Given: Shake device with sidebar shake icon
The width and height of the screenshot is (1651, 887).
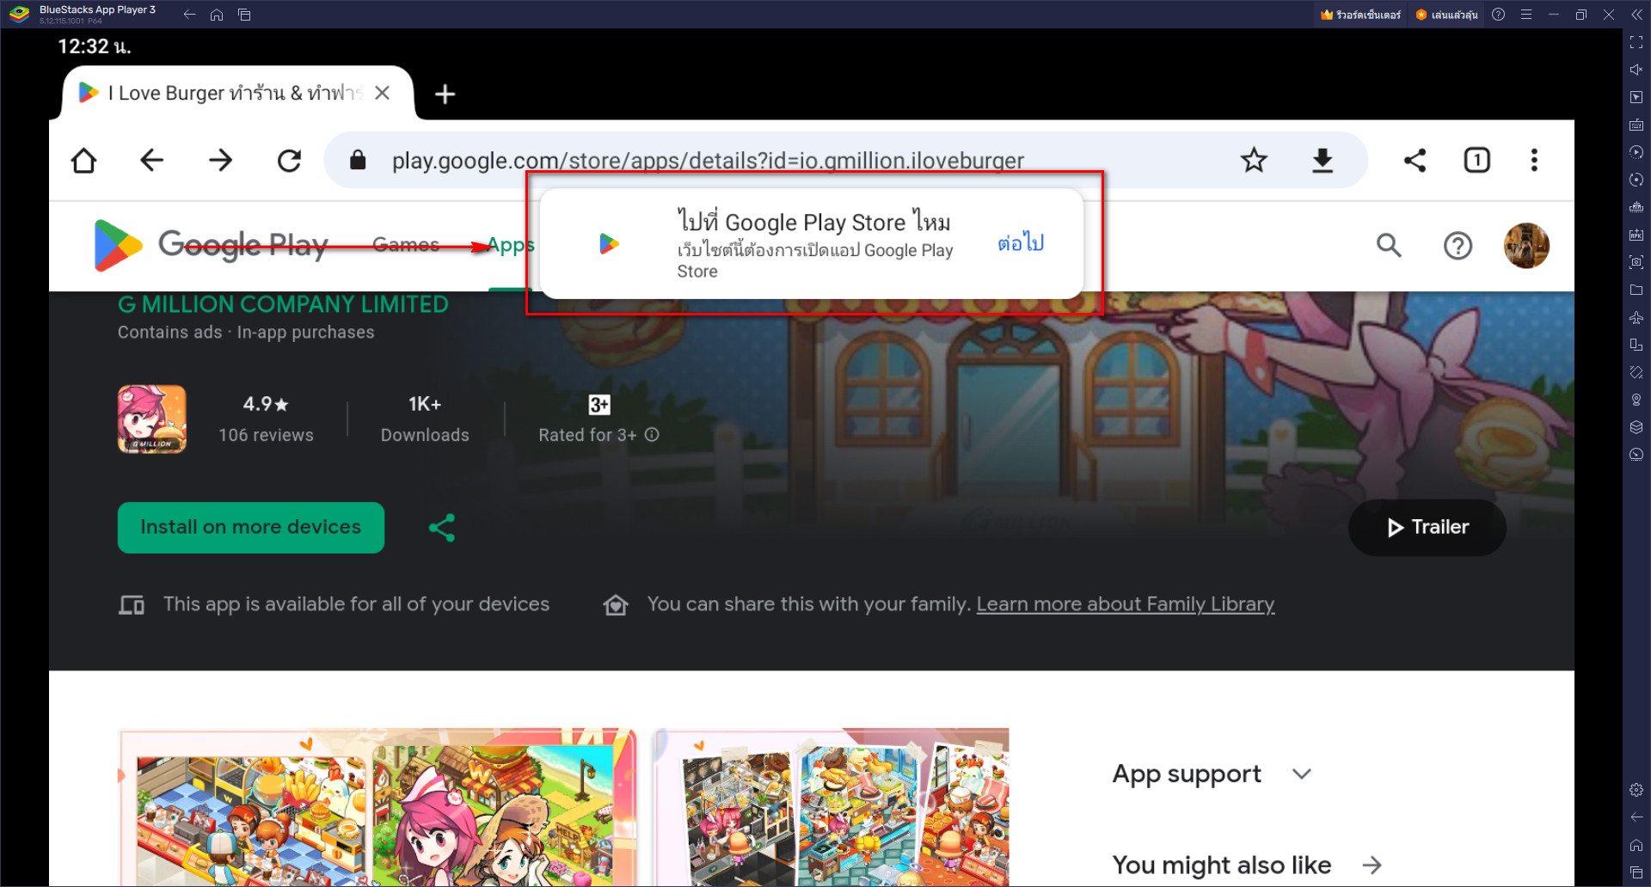Looking at the screenshot, I should (1636, 372).
